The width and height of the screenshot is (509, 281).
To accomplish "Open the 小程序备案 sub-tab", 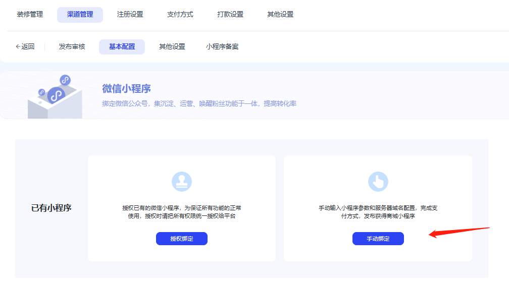I will pyautogui.click(x=222, y=46).
